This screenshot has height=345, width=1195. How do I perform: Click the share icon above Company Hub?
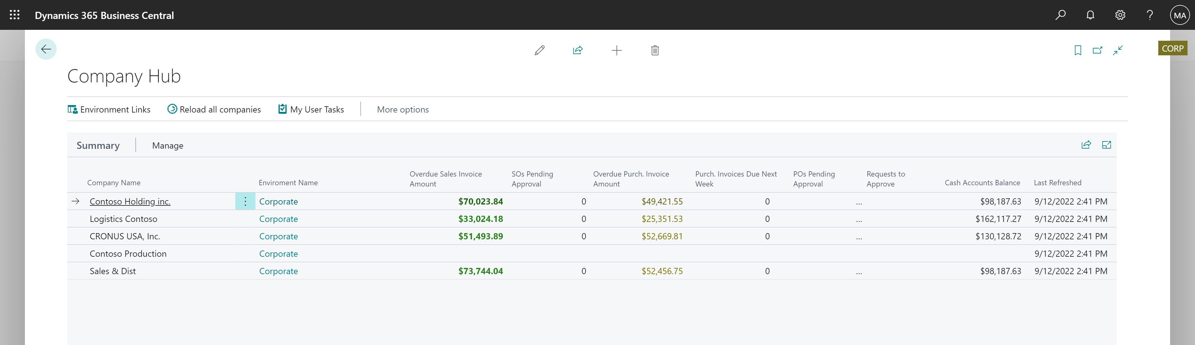pos(578,50)
